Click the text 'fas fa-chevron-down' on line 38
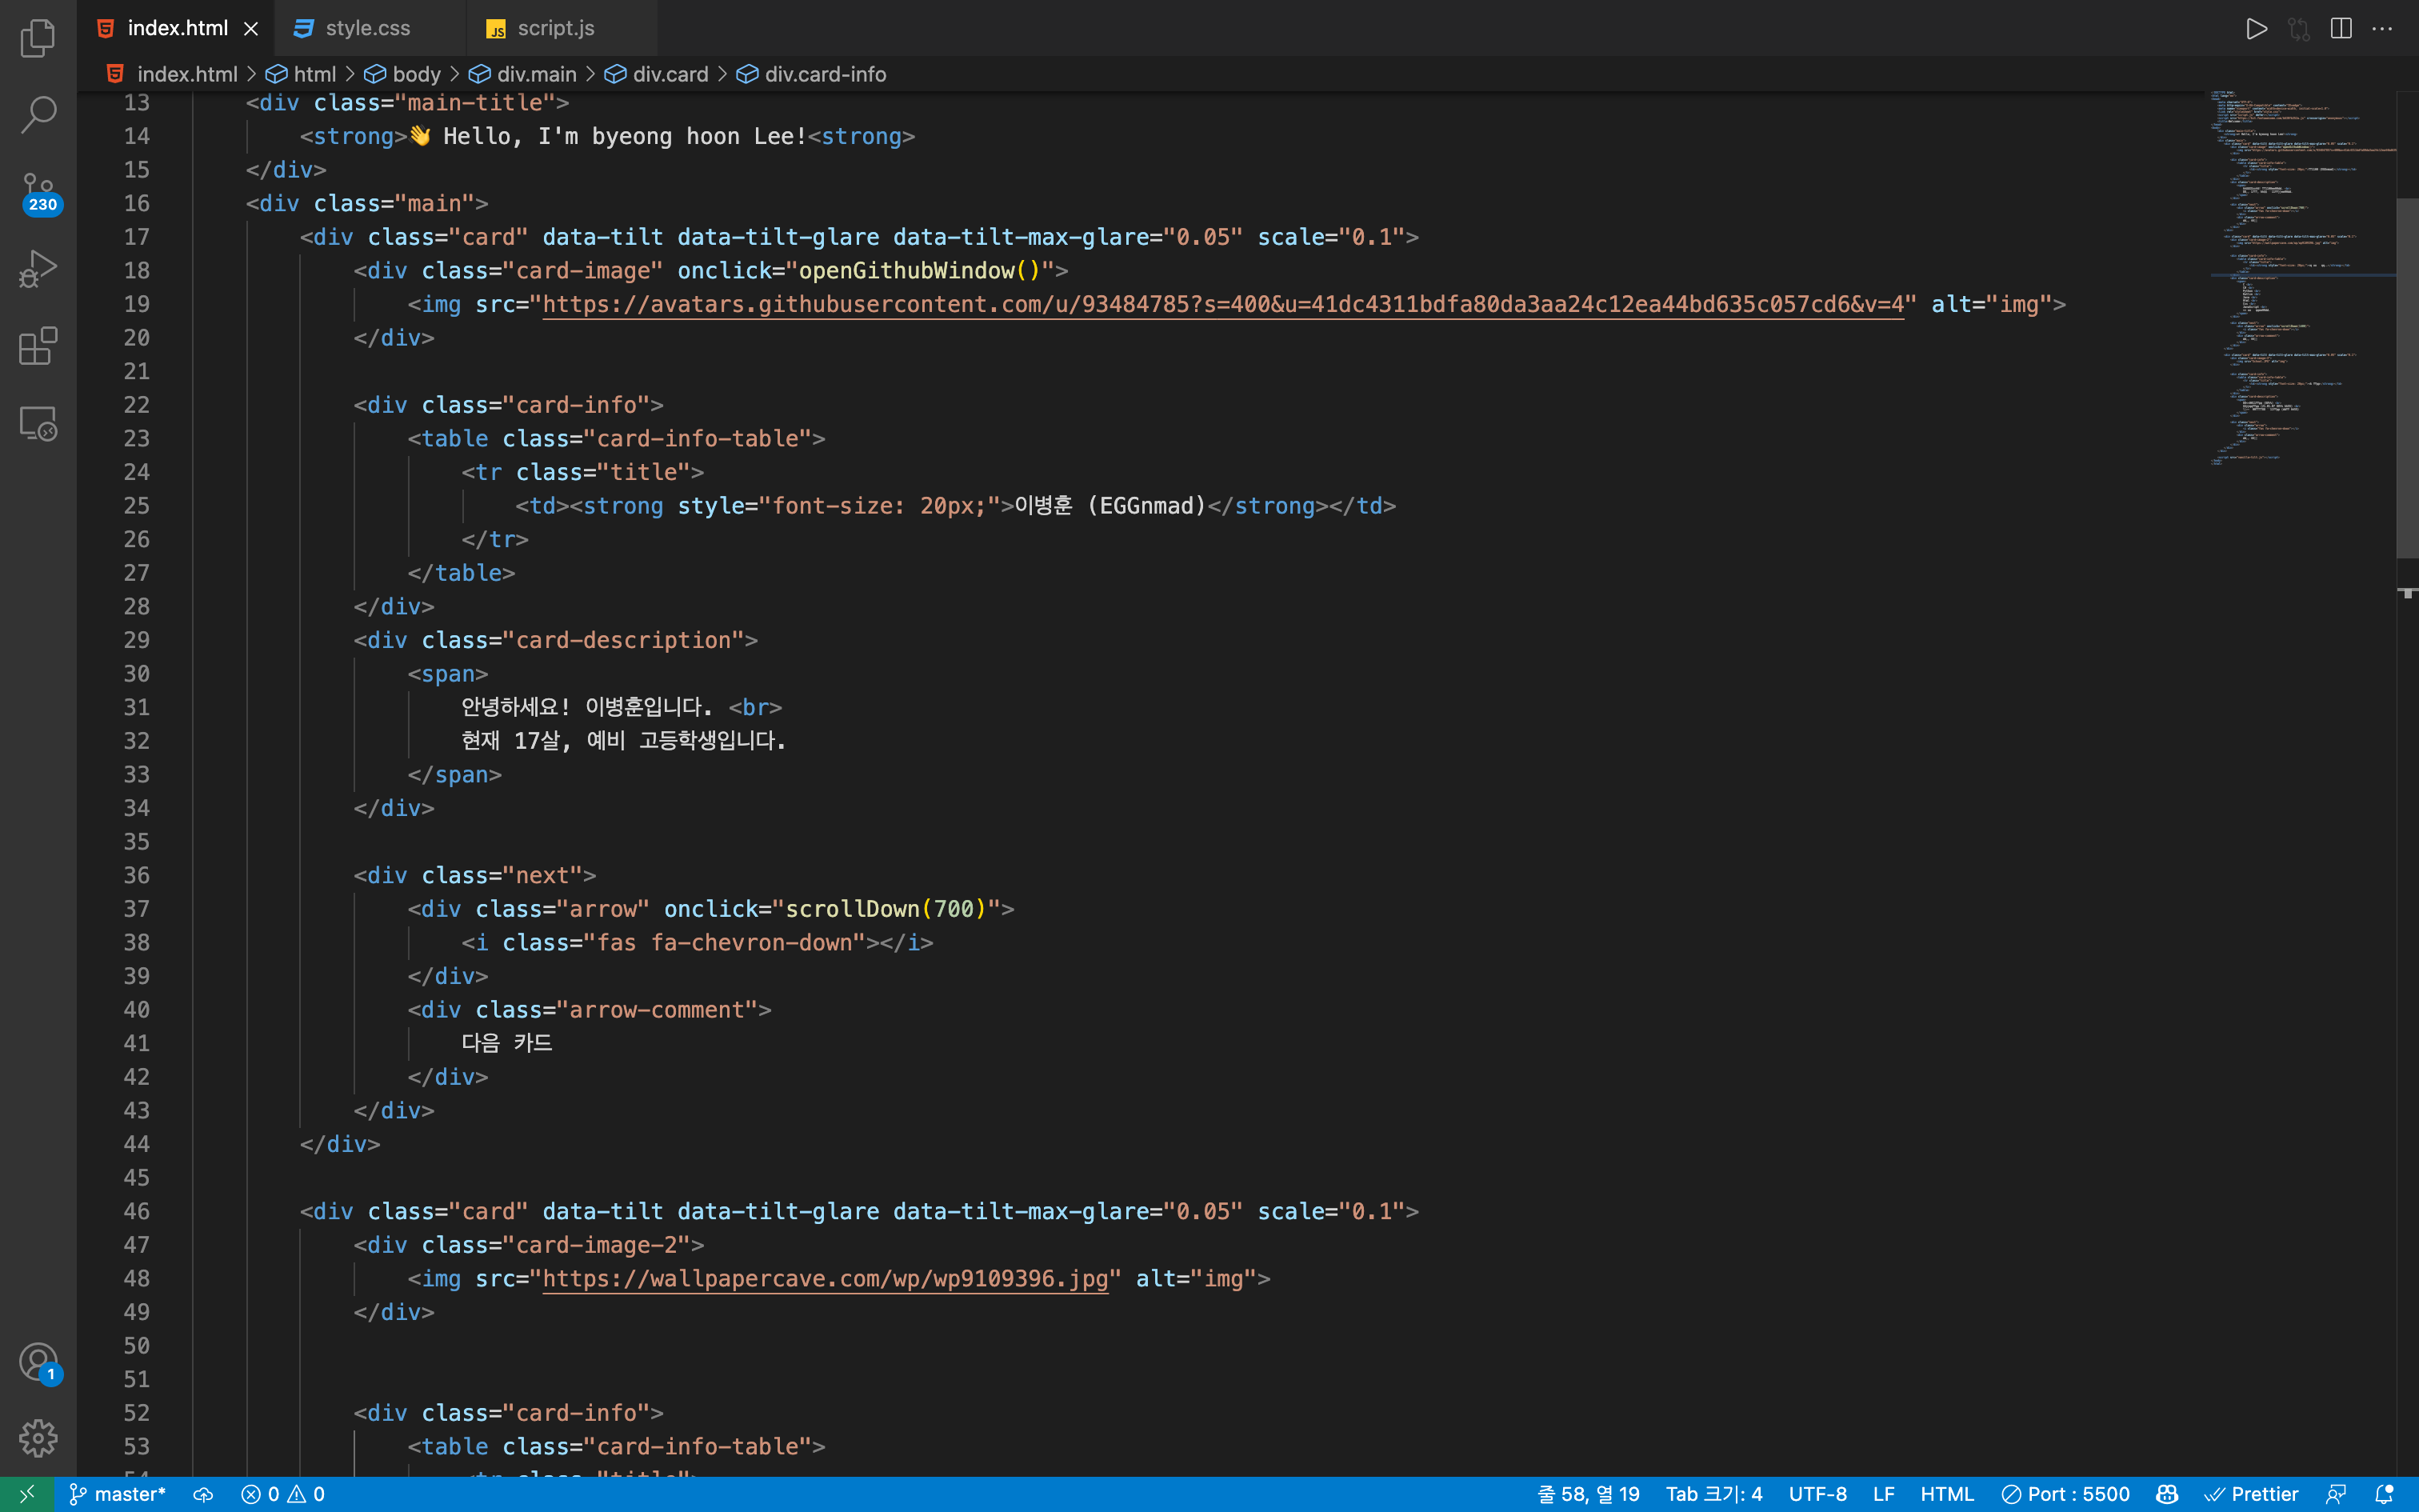 (725, 943)
